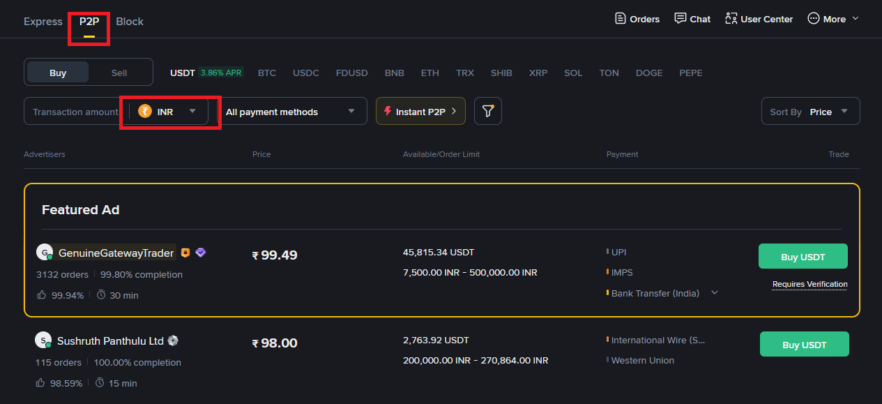Open the Chat icon in header

tap(680, 19)
